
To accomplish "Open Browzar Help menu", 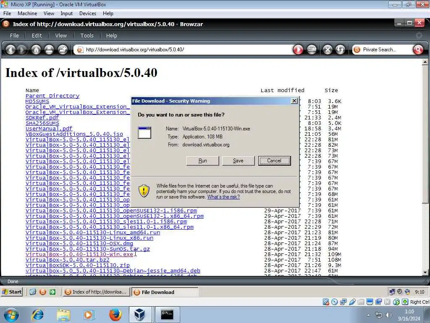I will coord(111,36).
